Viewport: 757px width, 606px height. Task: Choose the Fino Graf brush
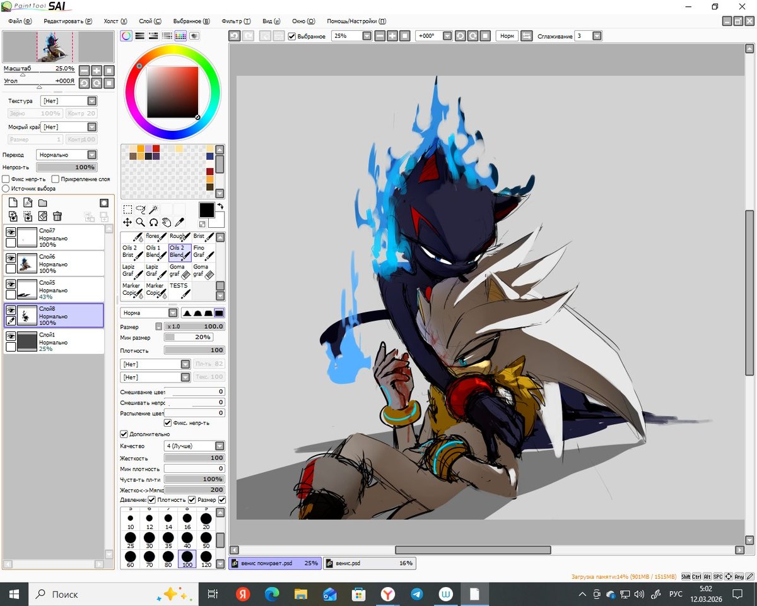click(x=203, y=252)
